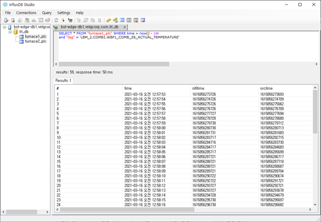
Task: Click the results horizontal scrollbar left arrow
Action: pos(57,209)
